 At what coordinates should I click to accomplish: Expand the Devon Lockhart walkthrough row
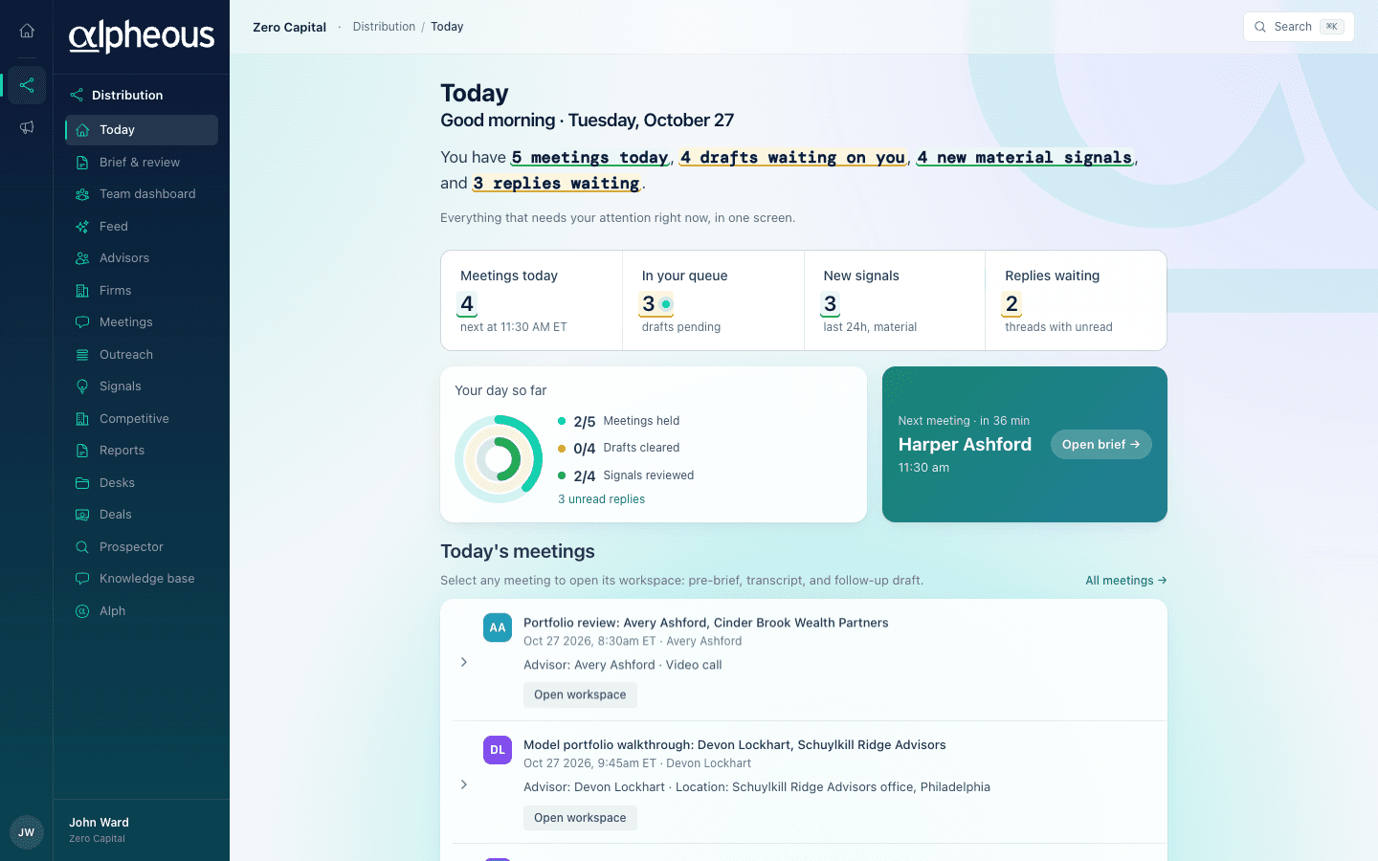point(464,784)
